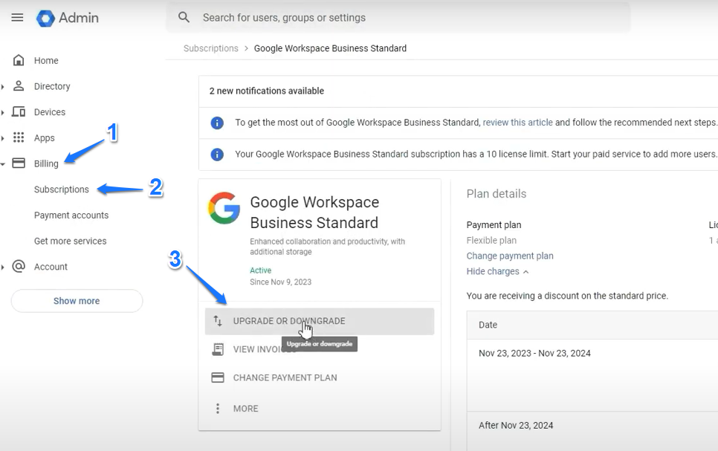Click the Apps grid icon

(x=19, y=137)
